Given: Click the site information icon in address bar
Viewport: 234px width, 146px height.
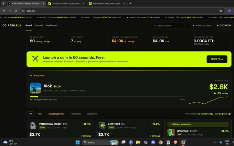Looking at the screenshot, I should pos(23,11).
